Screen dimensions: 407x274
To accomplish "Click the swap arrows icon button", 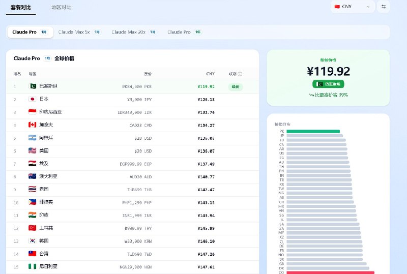I will [x=384, y=7].
